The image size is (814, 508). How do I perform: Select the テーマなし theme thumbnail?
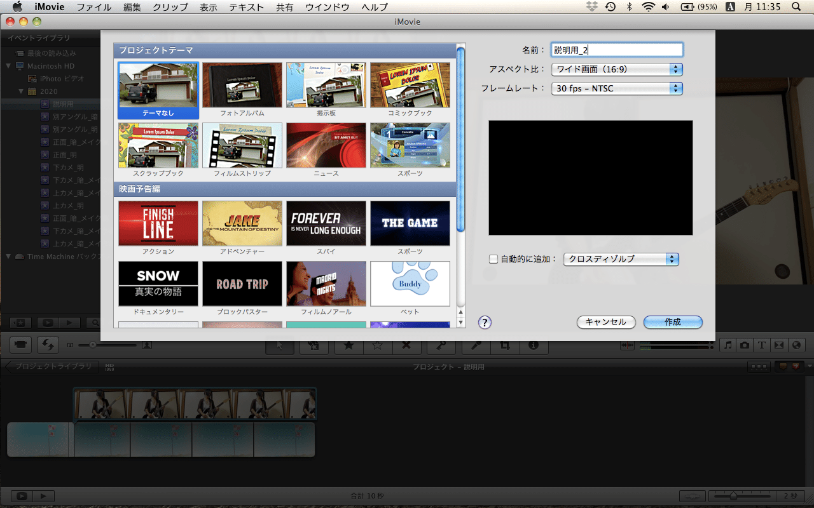pos(158,89)
